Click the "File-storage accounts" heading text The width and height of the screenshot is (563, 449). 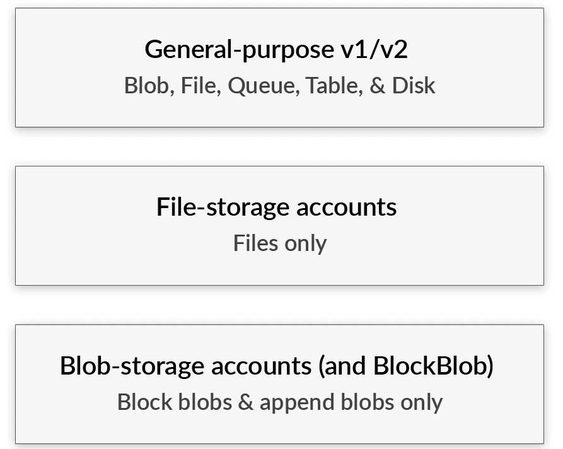coord(276,207)
